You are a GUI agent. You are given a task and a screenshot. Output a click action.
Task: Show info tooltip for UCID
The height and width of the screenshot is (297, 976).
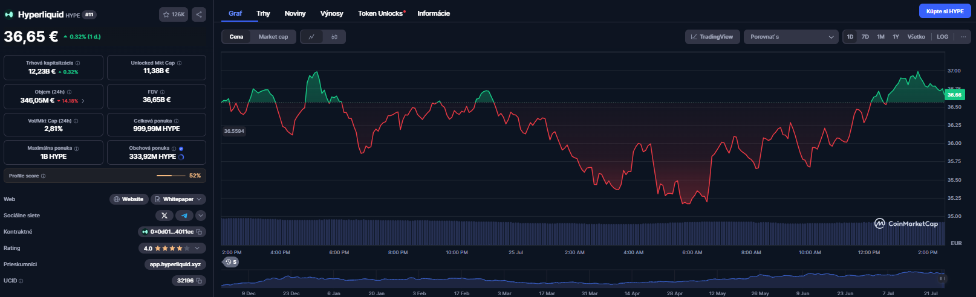21,281
